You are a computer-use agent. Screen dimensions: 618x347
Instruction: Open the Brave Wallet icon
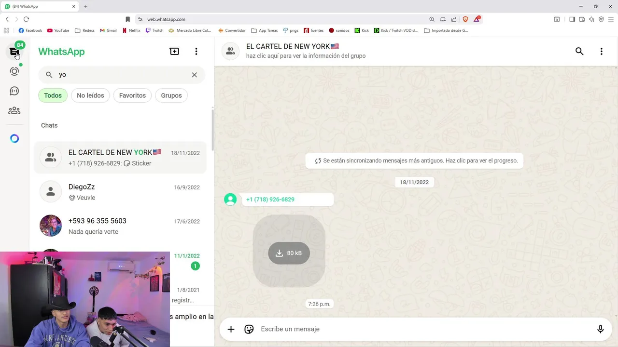pos(582,19)
